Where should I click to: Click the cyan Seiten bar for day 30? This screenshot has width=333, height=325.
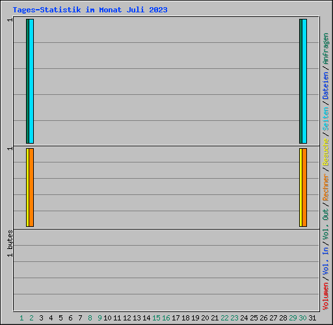coord(304,81)
